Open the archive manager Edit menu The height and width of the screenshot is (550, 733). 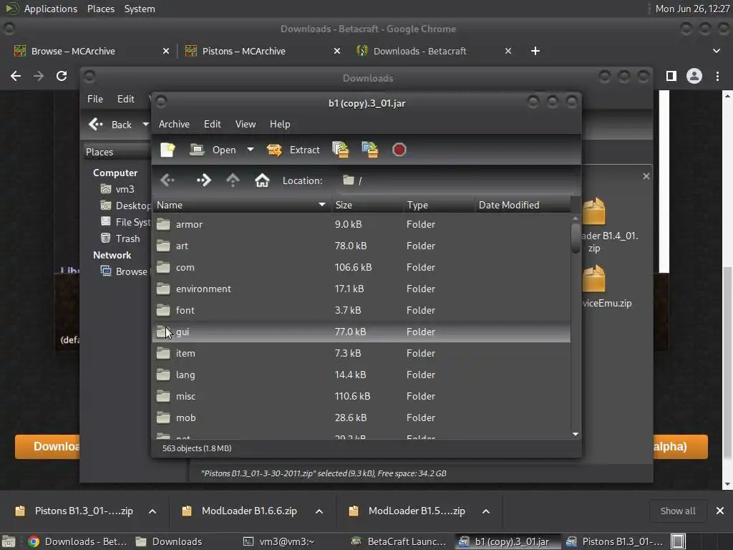click(212, 124)
